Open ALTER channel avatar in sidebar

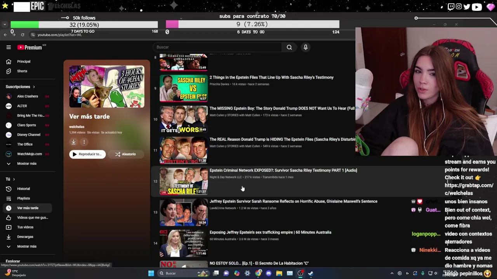[9, 106]
